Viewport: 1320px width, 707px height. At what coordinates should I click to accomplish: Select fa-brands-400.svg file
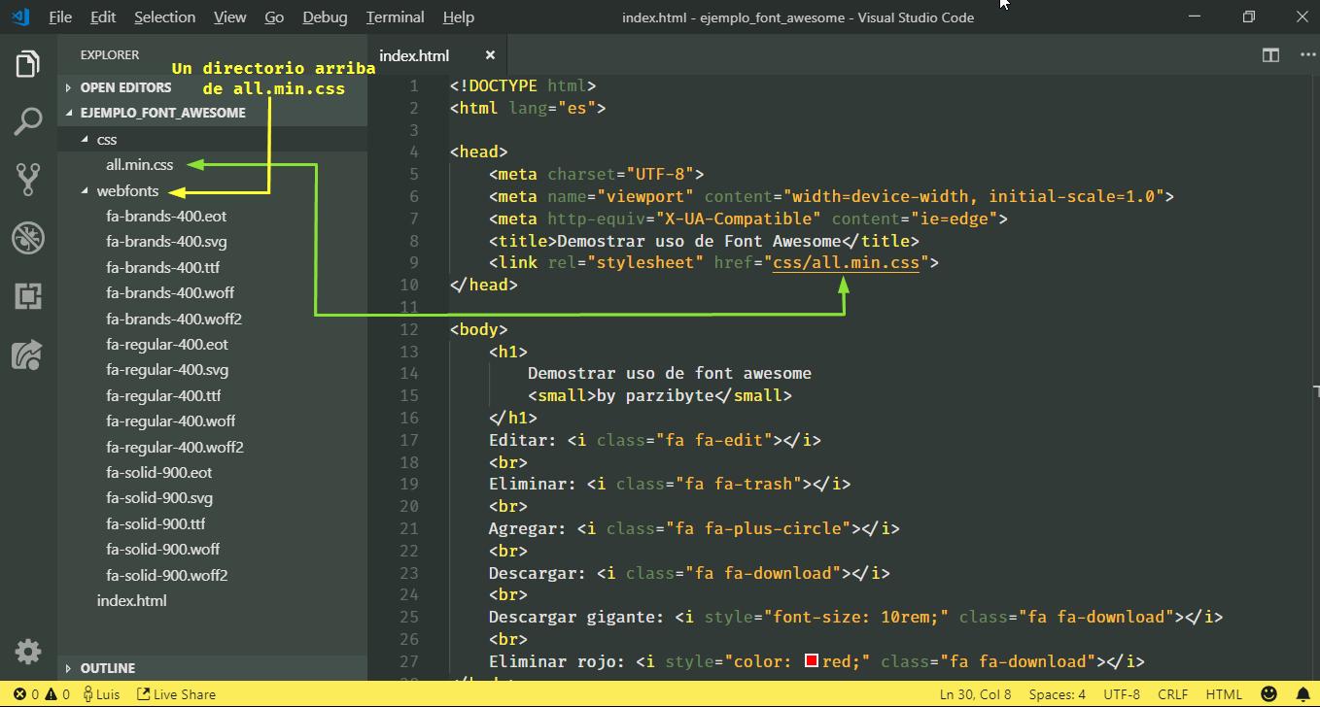point(166,242)
